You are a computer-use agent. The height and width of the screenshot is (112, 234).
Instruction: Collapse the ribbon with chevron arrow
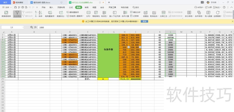pyautogui.click(x=231, y=7)
